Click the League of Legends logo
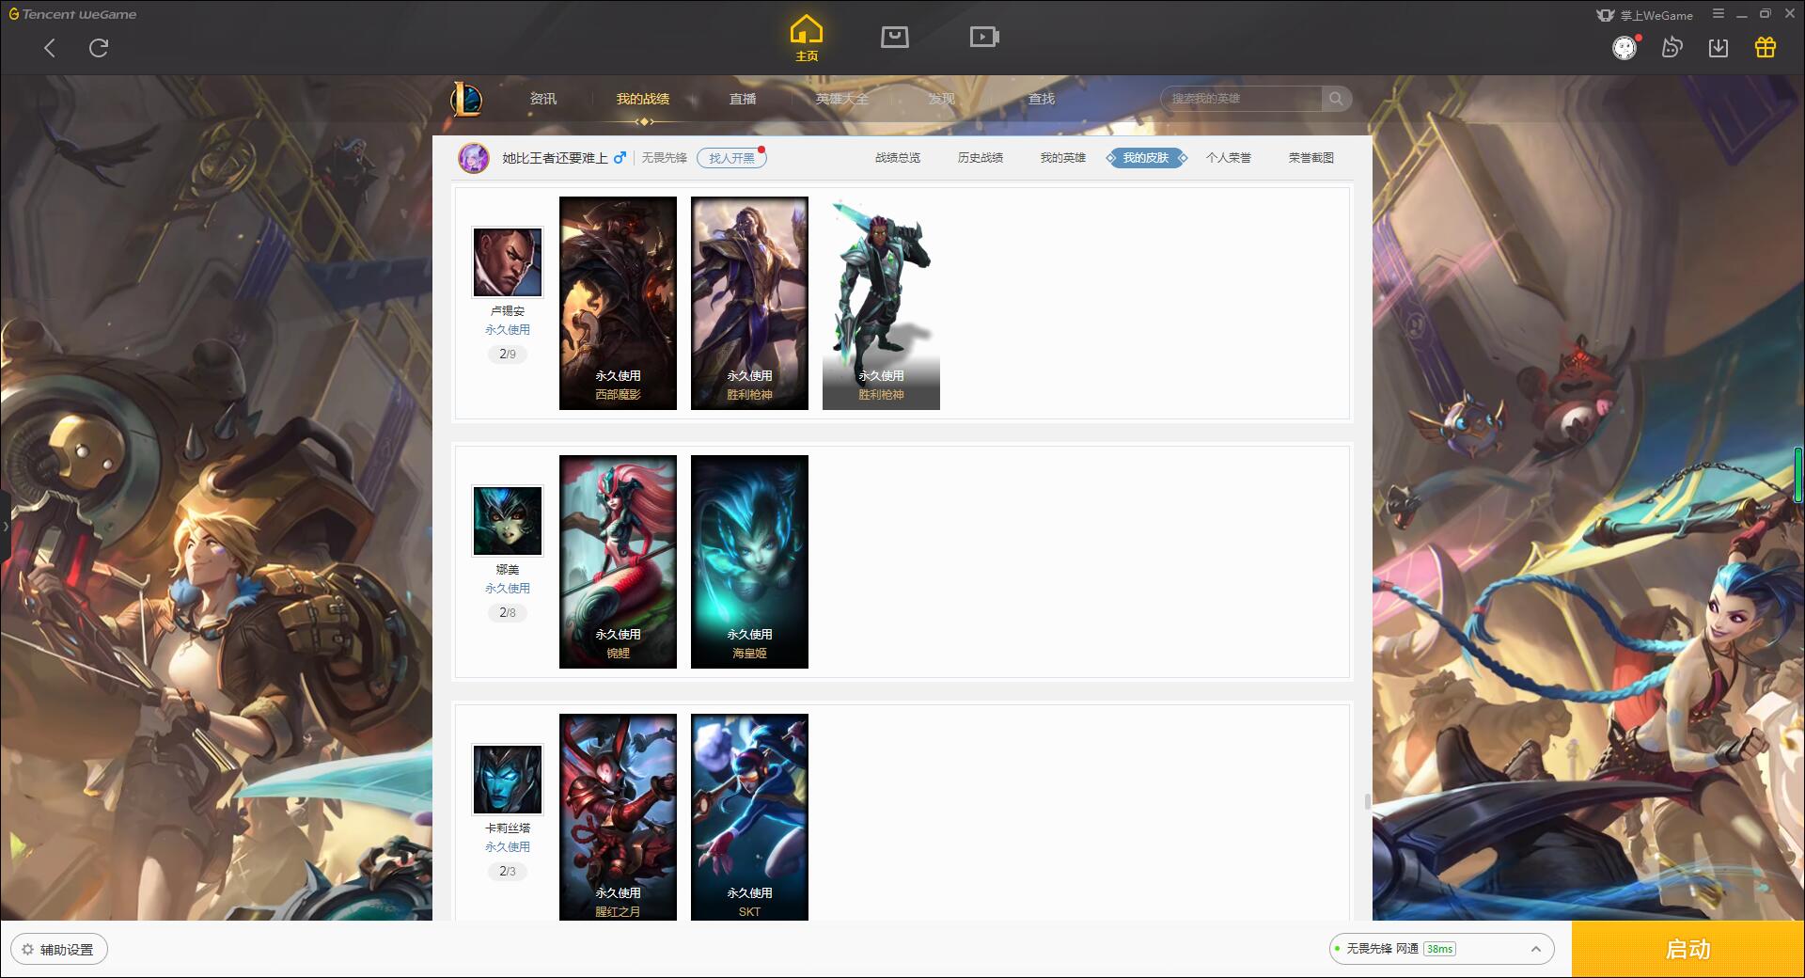Viewport: 1805px width, 978px height. tap(467, 99)
